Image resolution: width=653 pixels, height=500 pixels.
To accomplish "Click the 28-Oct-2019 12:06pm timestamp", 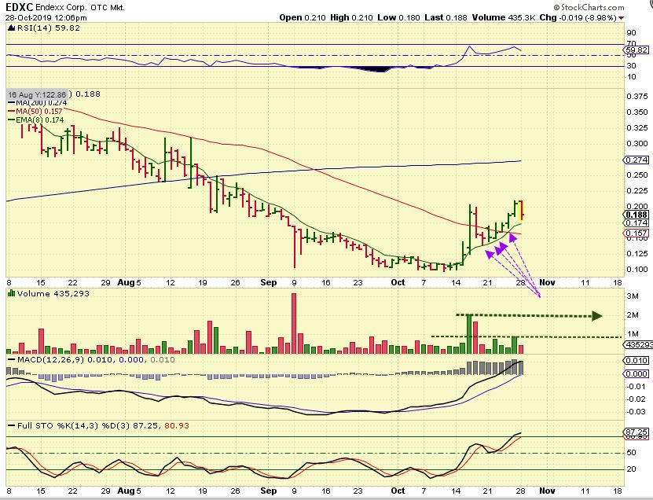I will [46, 18].
